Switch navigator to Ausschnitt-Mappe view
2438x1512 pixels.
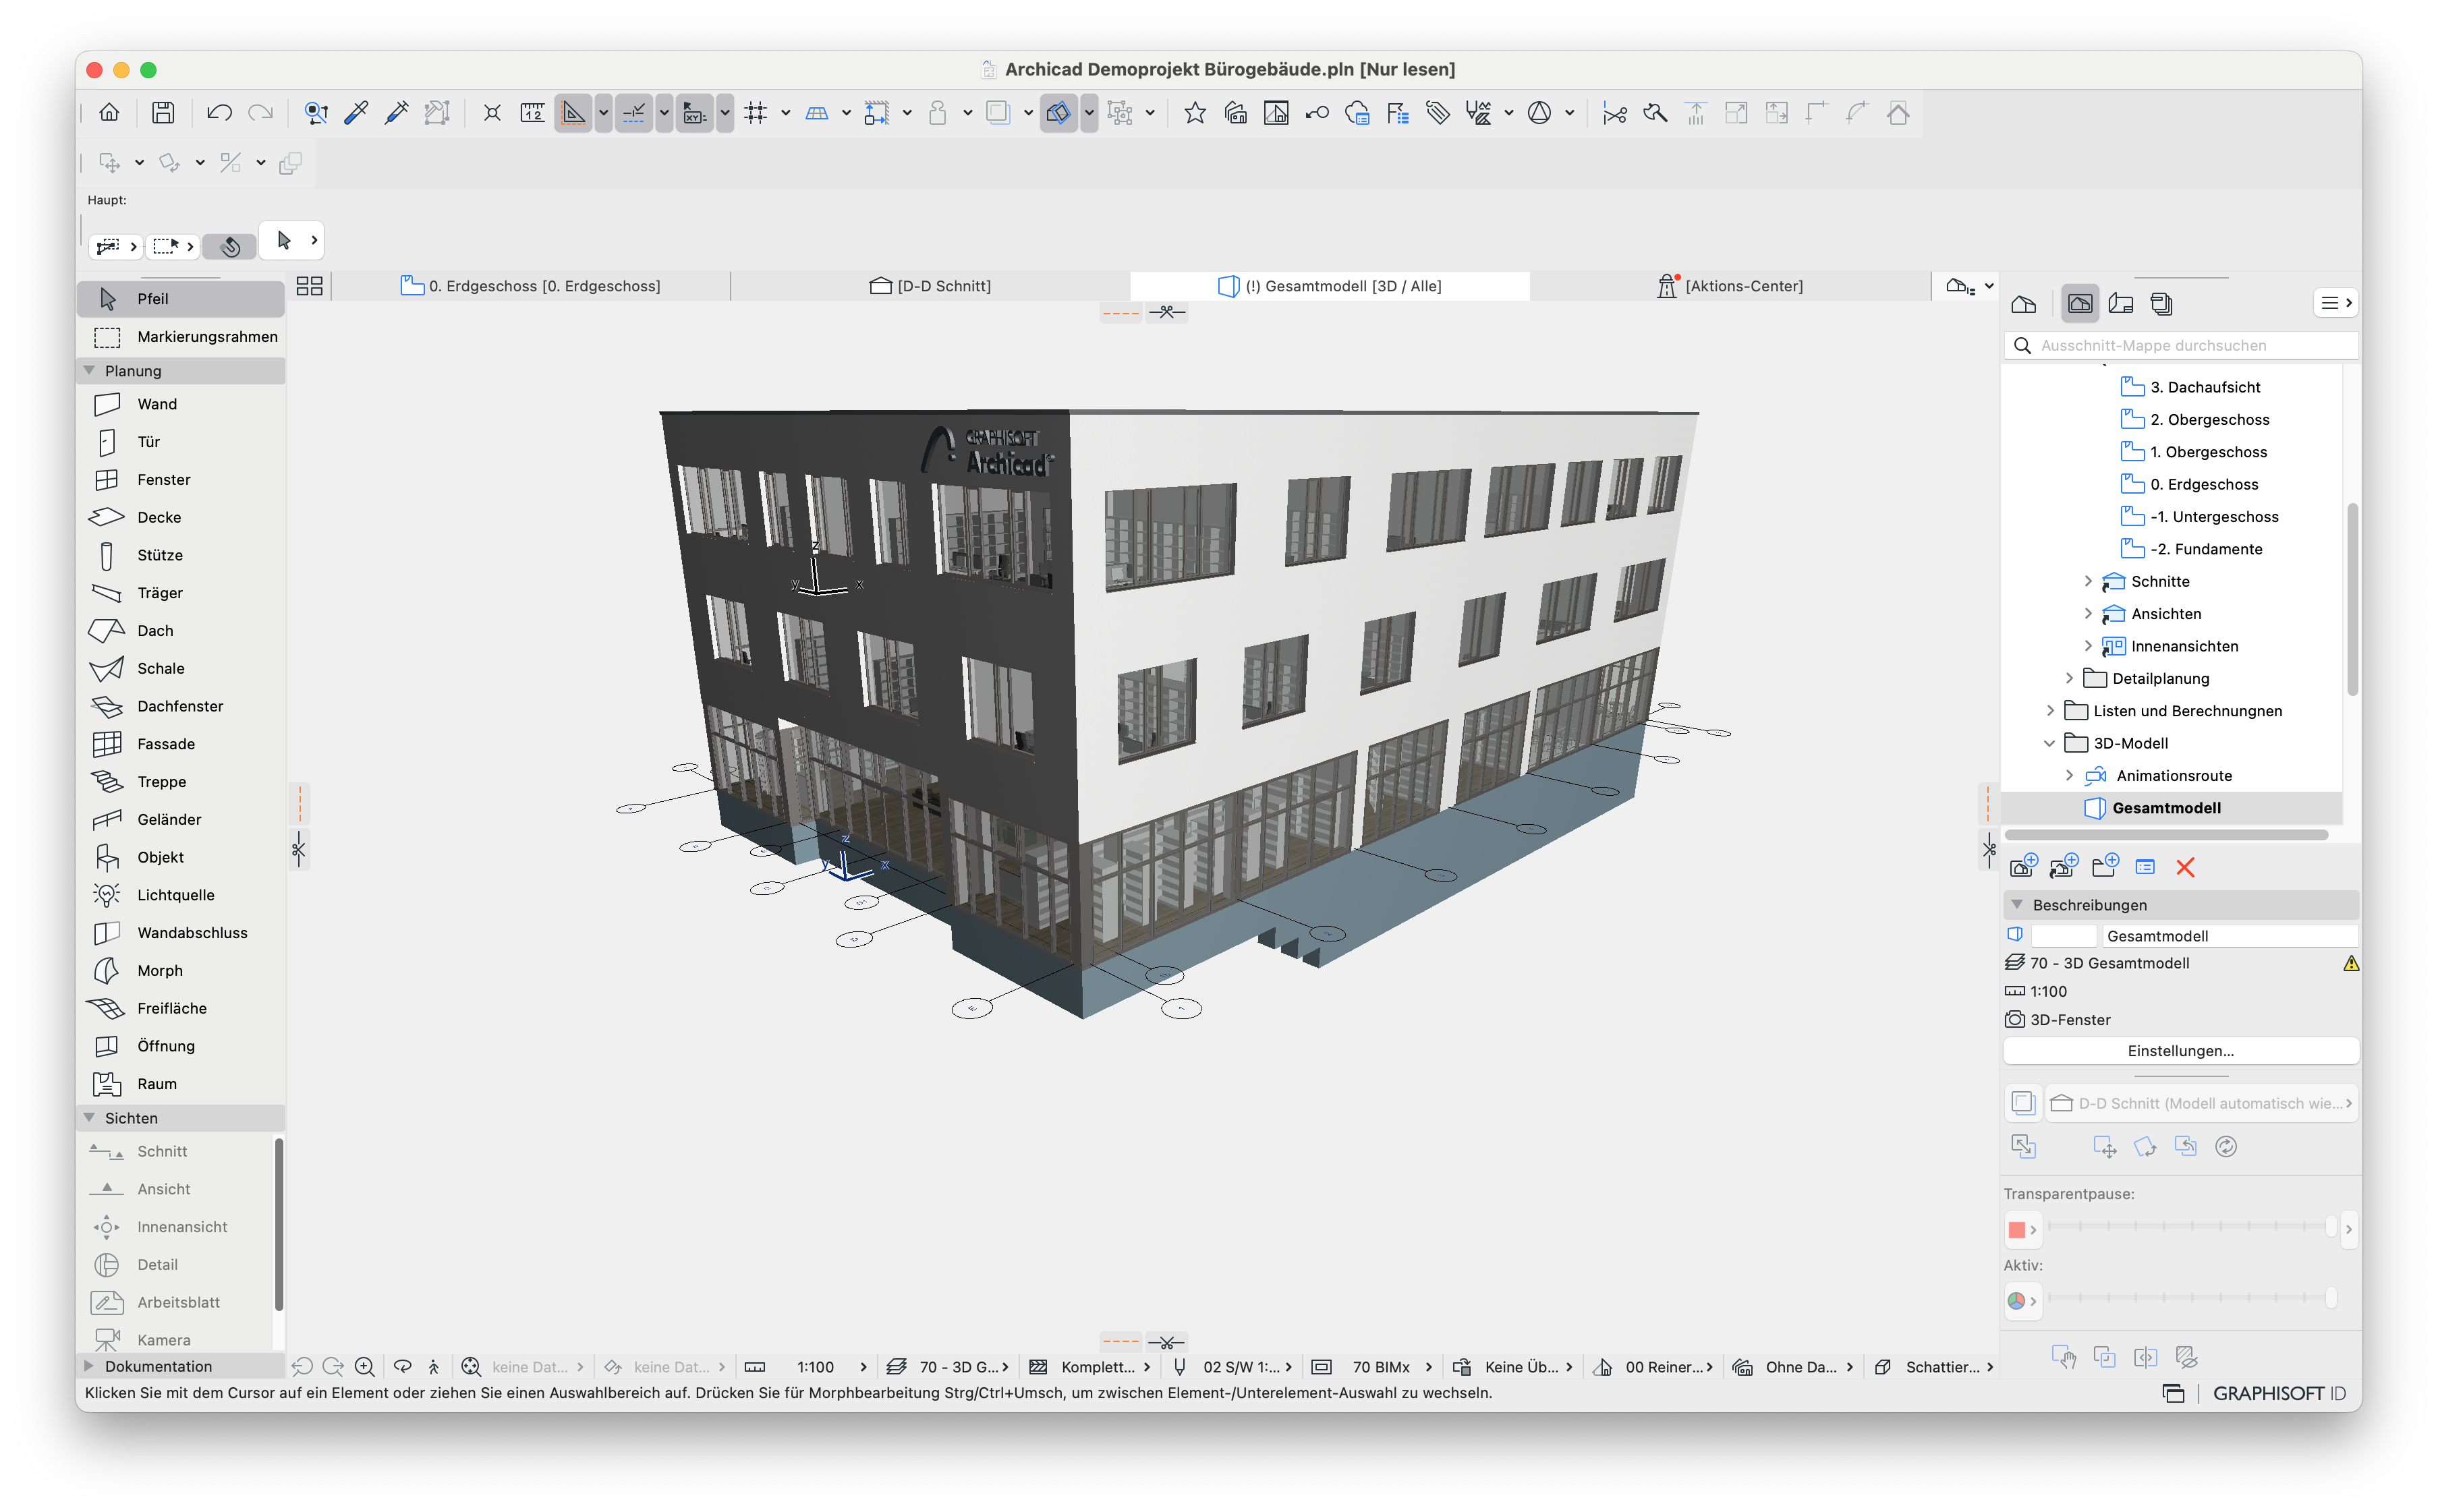[2080, 304]
